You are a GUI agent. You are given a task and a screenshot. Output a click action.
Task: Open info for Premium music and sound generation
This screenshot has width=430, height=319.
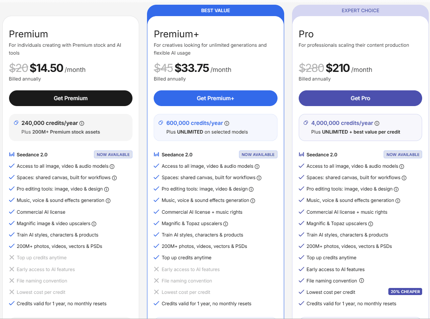click(108, 201)
